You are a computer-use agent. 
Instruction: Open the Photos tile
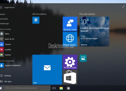pyautogui.click(x=83, y=58)
